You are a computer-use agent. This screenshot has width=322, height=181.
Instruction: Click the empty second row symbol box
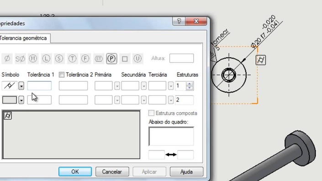click(10, 100)
